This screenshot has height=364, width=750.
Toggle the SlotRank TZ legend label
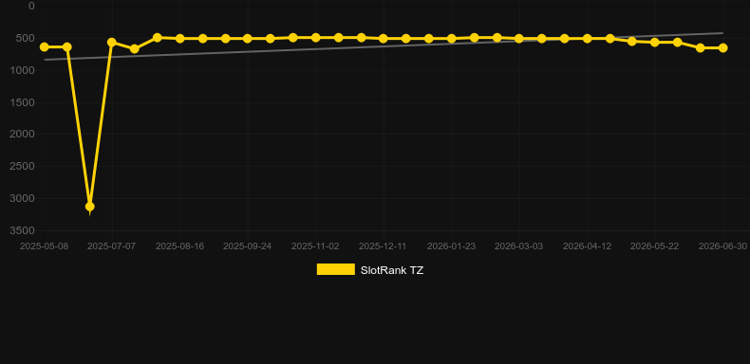392,270
